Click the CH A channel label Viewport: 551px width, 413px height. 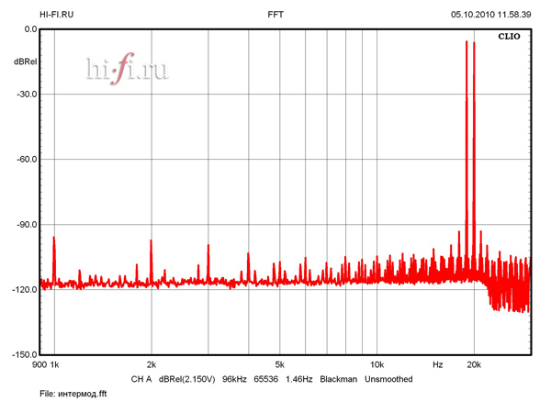tap(141, 379)
